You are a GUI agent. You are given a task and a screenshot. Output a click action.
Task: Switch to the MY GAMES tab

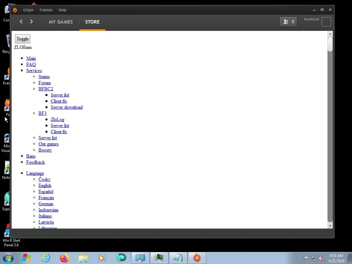click(x=61, y=22)
